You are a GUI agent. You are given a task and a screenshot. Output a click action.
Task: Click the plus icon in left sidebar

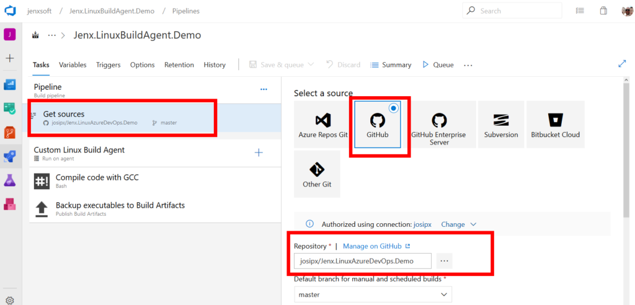(x=10, y=58)
